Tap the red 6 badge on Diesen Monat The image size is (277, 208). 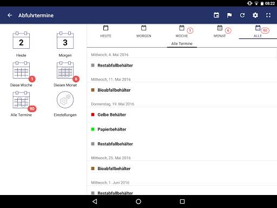(76, 79)
